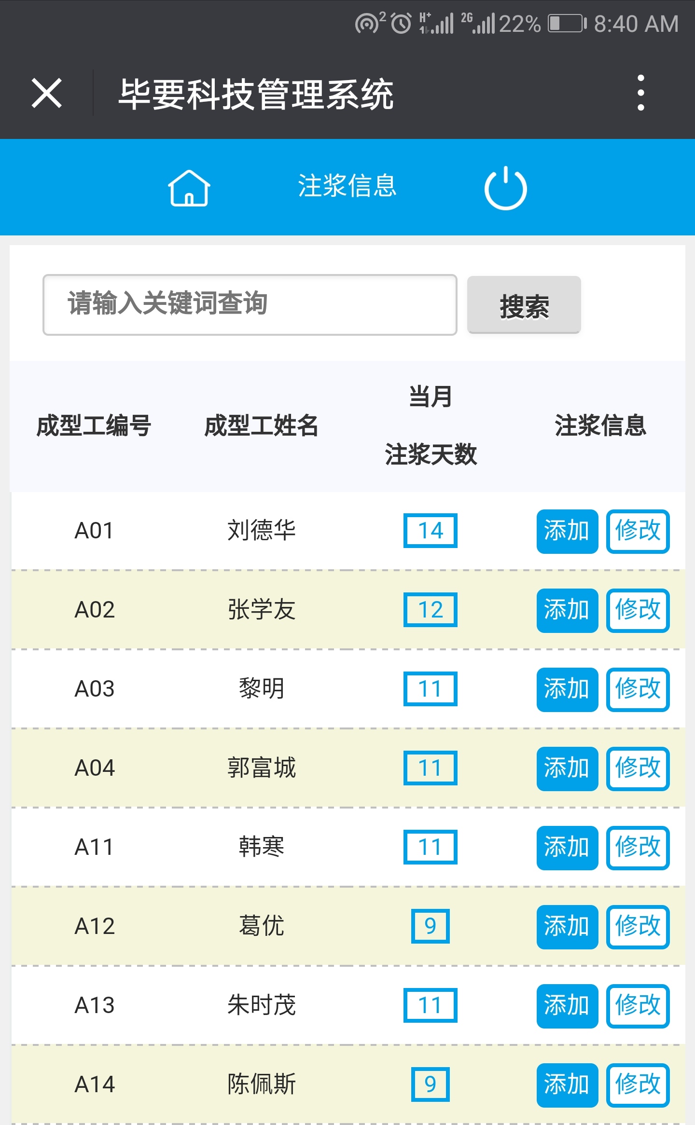Click the name 黎明
This screenshot has width=695, height=1125.
pyautogui.click(x=261, y=689)
